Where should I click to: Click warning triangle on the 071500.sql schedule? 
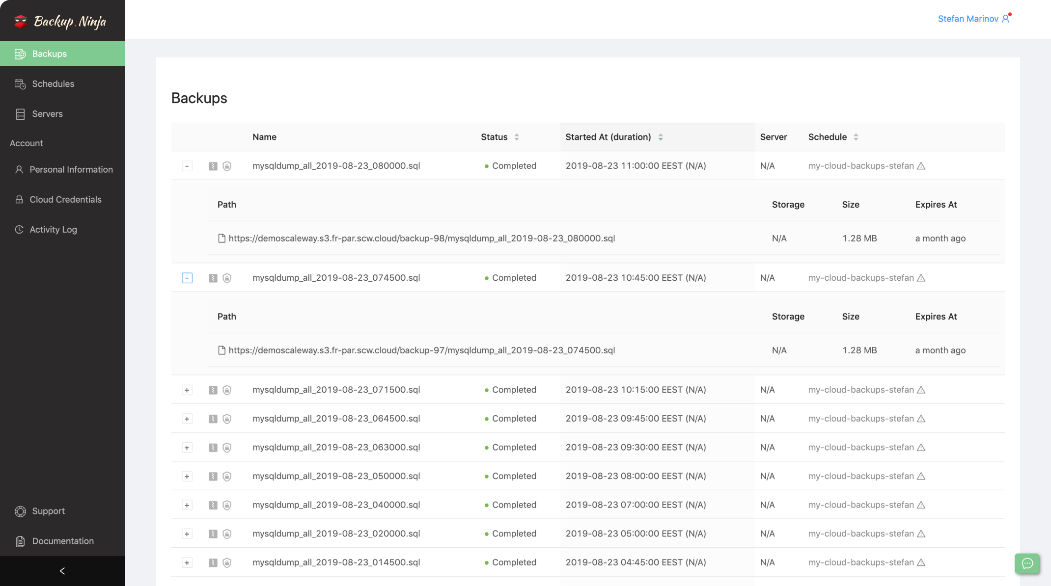[921, 390]
